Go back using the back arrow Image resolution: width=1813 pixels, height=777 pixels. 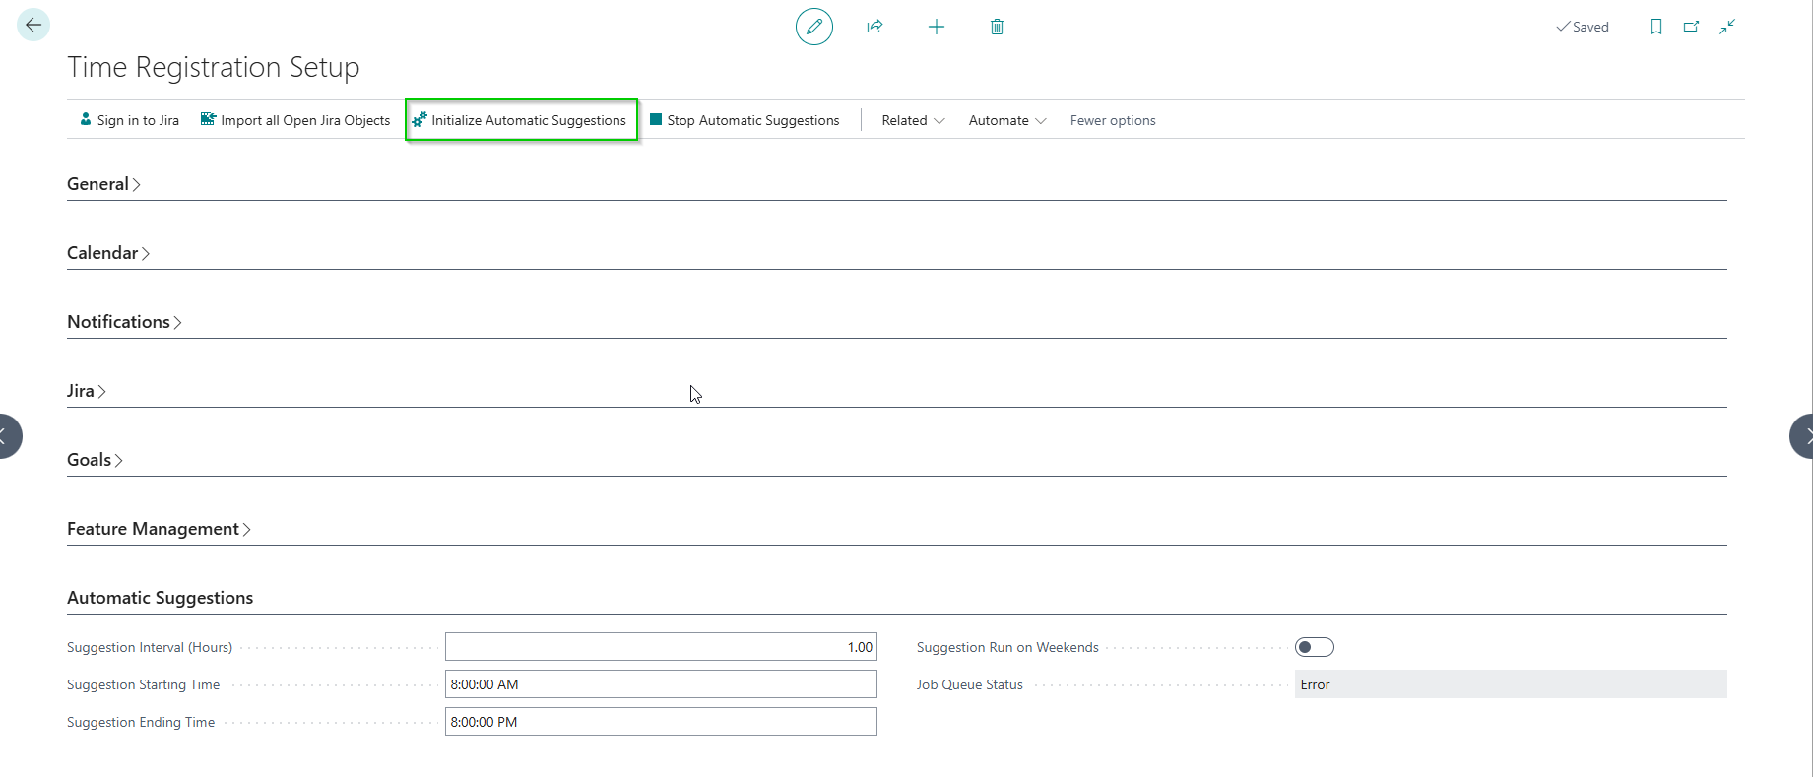(x=33, y=25)
